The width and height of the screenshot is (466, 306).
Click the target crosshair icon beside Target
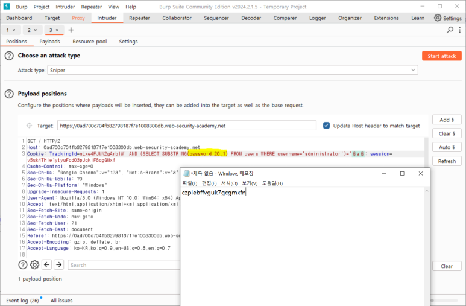click(29, 126)
